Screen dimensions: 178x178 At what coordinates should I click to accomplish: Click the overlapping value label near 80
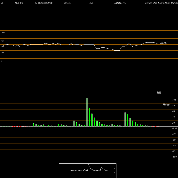click(166, 105)
